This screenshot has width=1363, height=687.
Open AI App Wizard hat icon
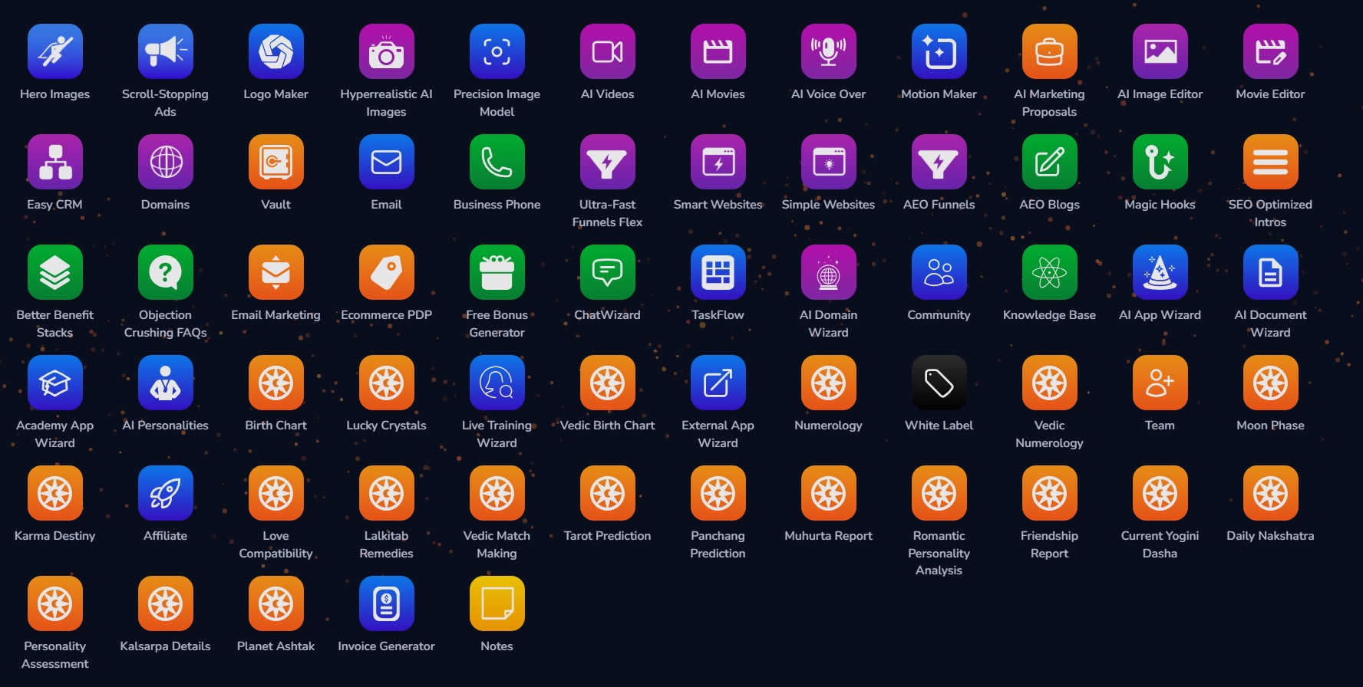1160,272
